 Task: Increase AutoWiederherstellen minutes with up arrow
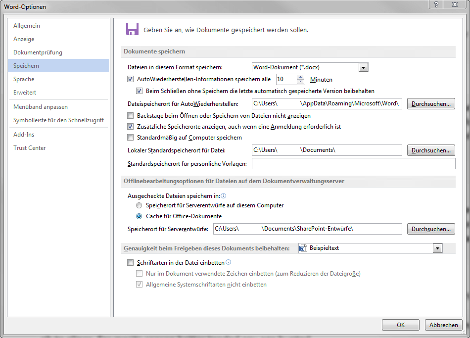(301, 77)
